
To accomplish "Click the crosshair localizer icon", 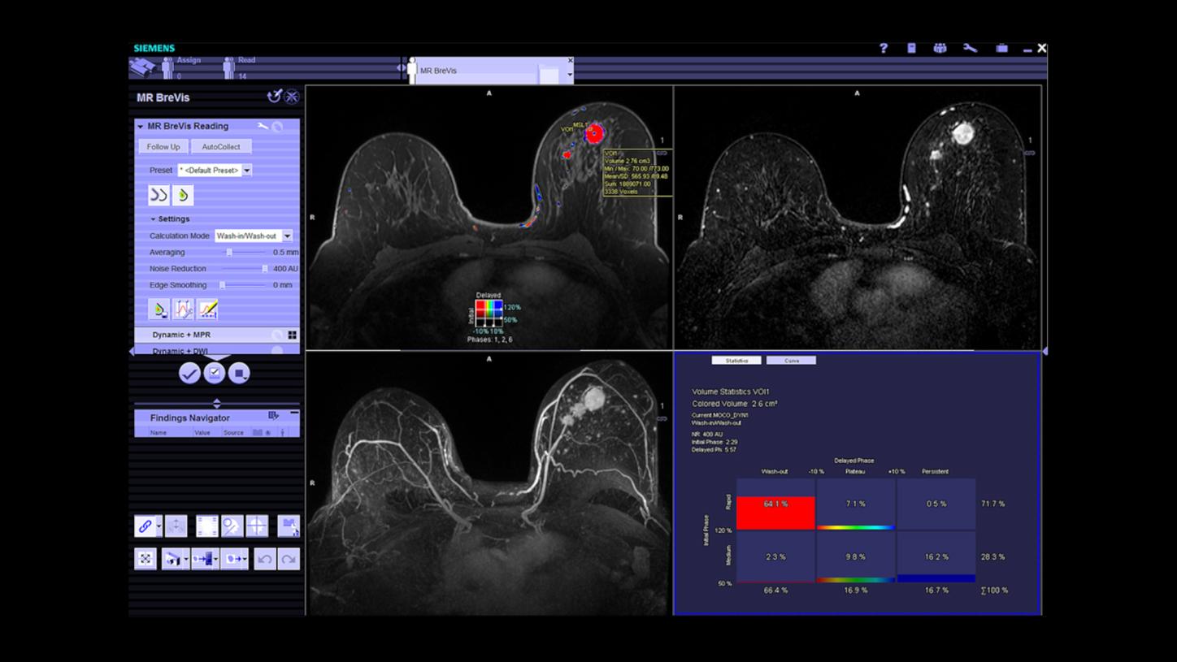I will point(258,526).
